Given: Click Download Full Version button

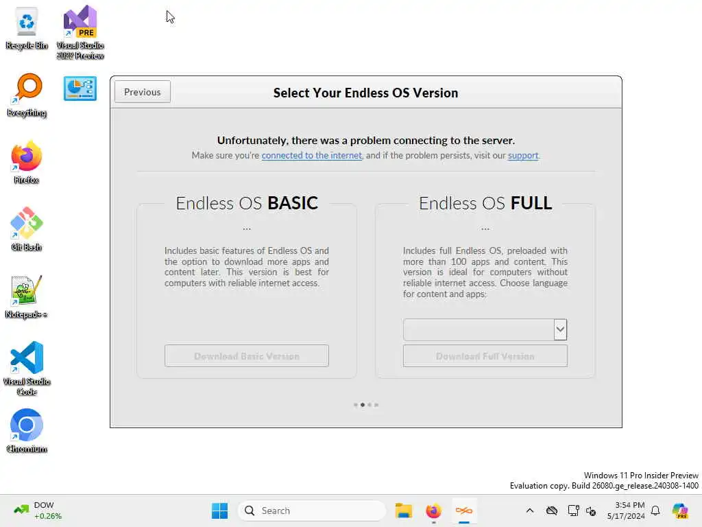Looking at the screenshot, I should [485, 356].
